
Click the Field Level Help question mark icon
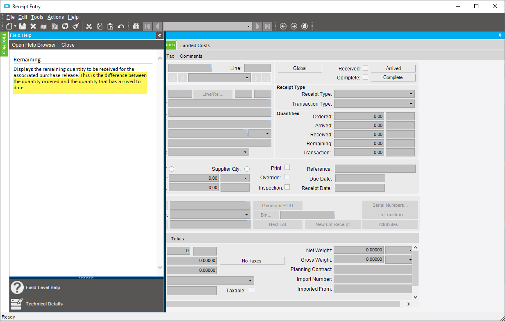pyautogui.click(x=17, y=287)
